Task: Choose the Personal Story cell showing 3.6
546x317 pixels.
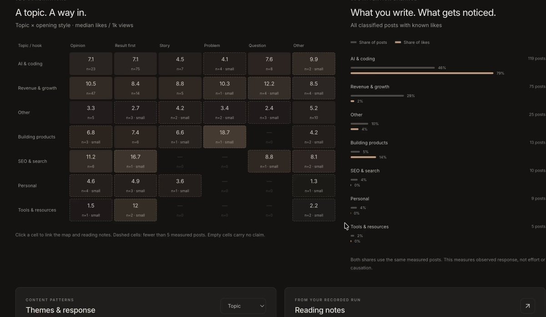Action: click(x=180, y=185)
